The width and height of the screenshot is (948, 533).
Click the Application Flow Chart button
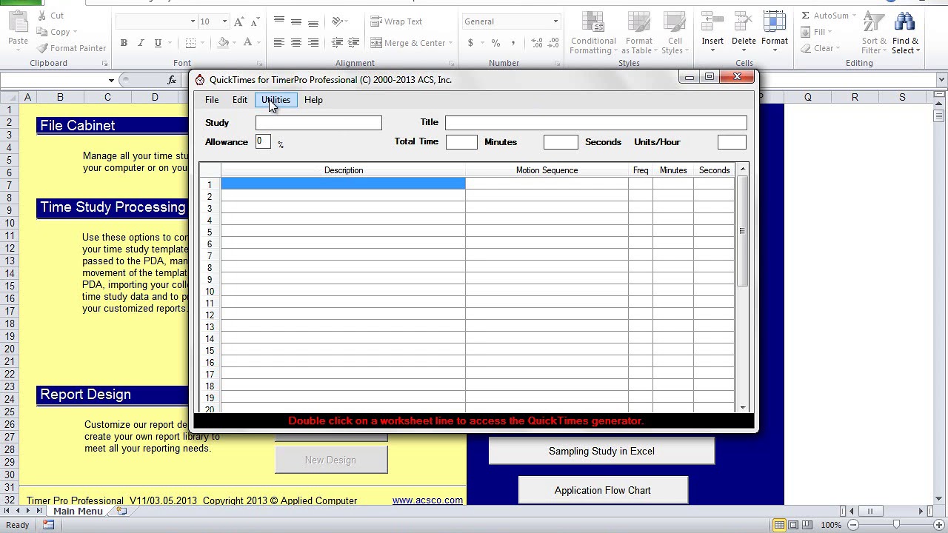point(603,490)
